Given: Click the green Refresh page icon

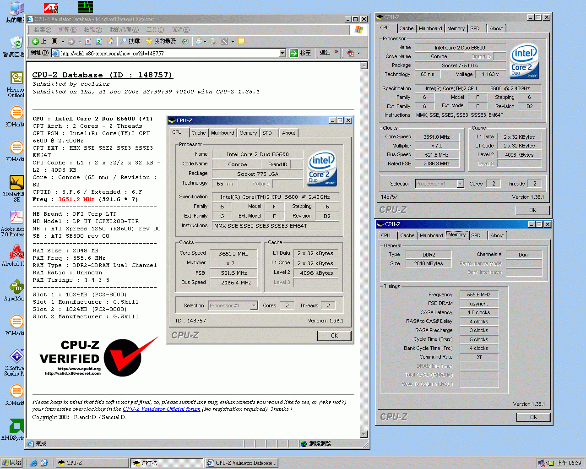Looking at the screenshot, I should [x=99, y=41].
